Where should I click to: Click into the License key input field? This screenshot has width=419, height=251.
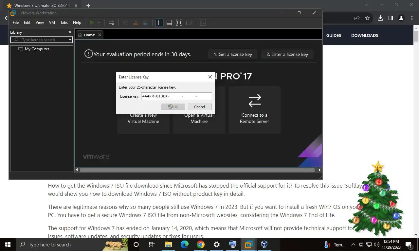click(176, 96)
